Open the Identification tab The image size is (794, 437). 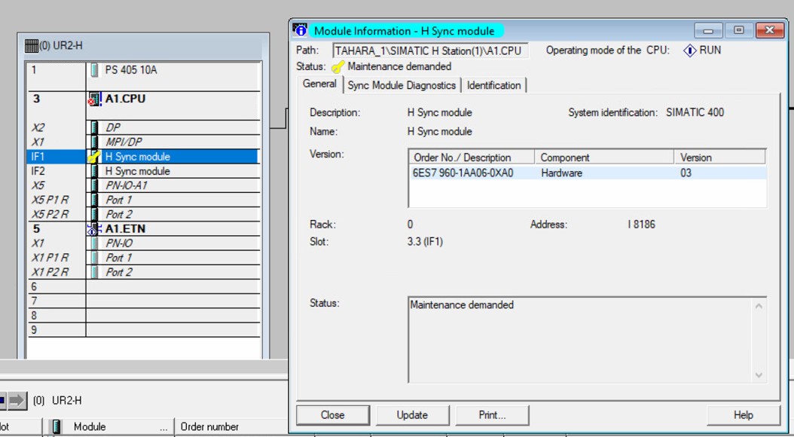493,85
